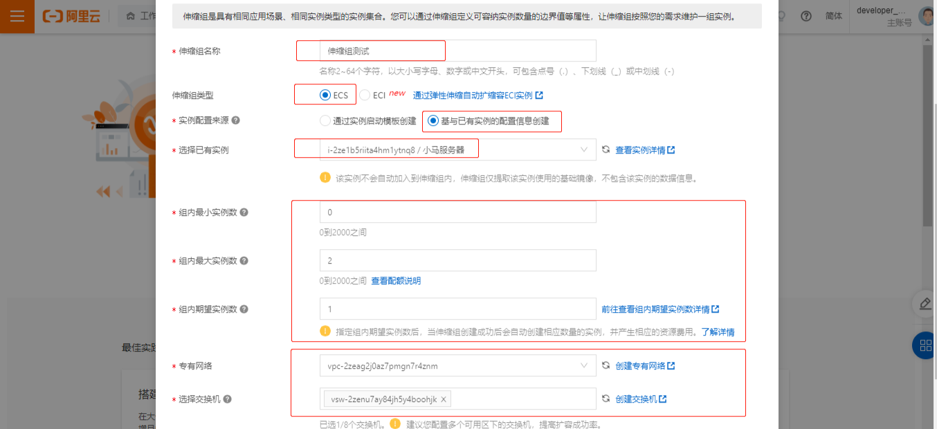Click warning icon beside expected instances notice
This screenshot has width=937, height=429.
325,331
